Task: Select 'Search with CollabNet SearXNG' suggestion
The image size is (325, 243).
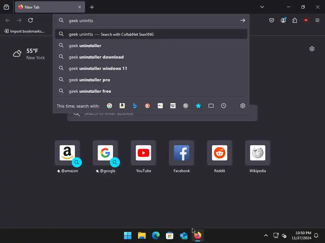Action: (x=151, y=34)
